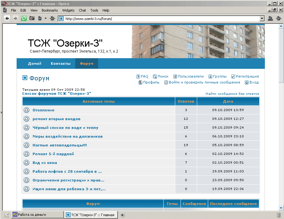Image resolution: width=284 pixels, height=219 pixels.
Task: Open the Tools menu
Action: coord(94,10)
